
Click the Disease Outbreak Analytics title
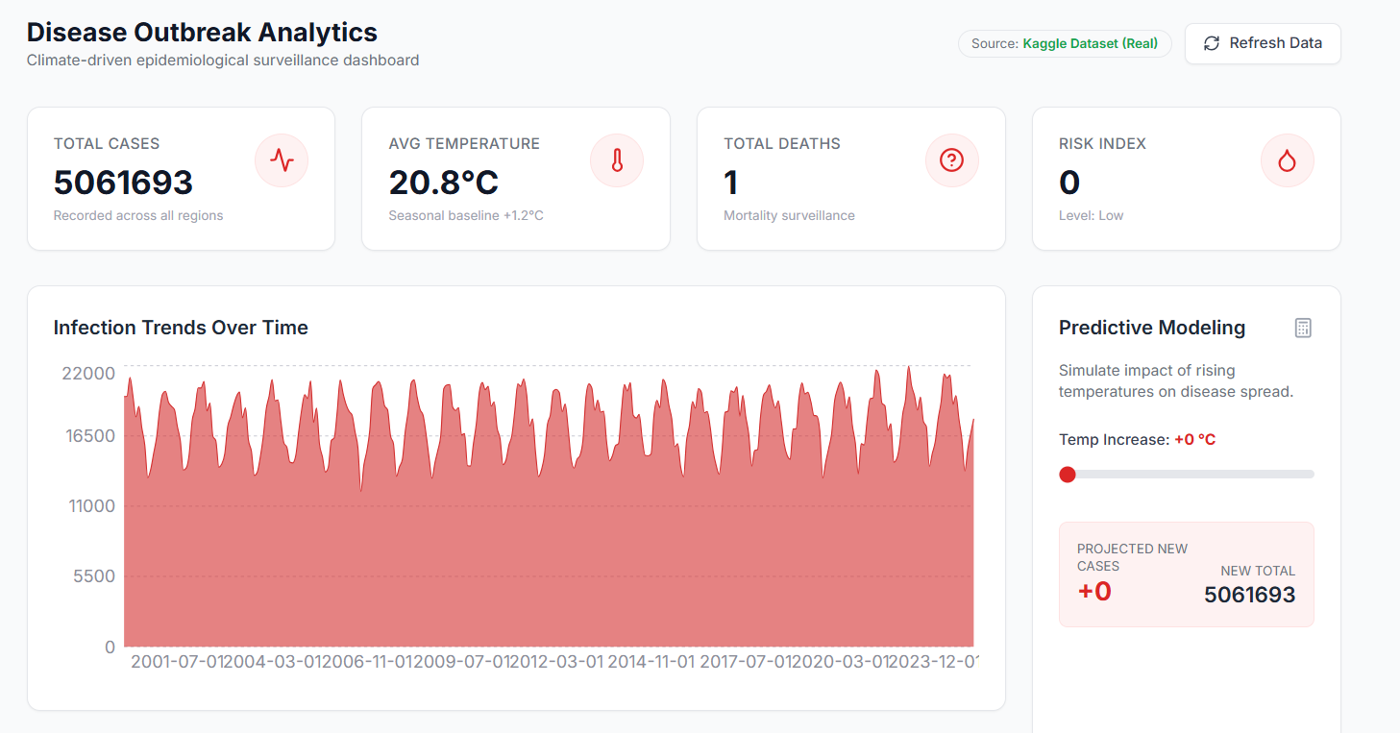(x=202, y=32)
